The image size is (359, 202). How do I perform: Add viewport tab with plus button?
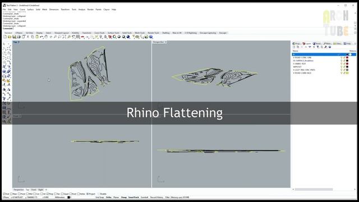(46, 190)
